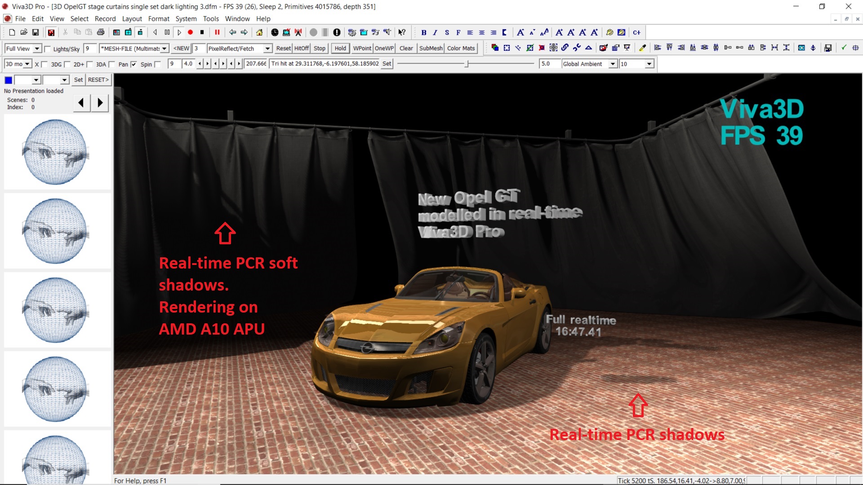Click the black clock icon

tap(275, 32)
